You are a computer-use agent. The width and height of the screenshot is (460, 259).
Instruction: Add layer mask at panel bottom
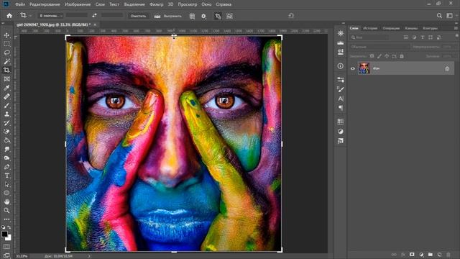click(412, 254)
